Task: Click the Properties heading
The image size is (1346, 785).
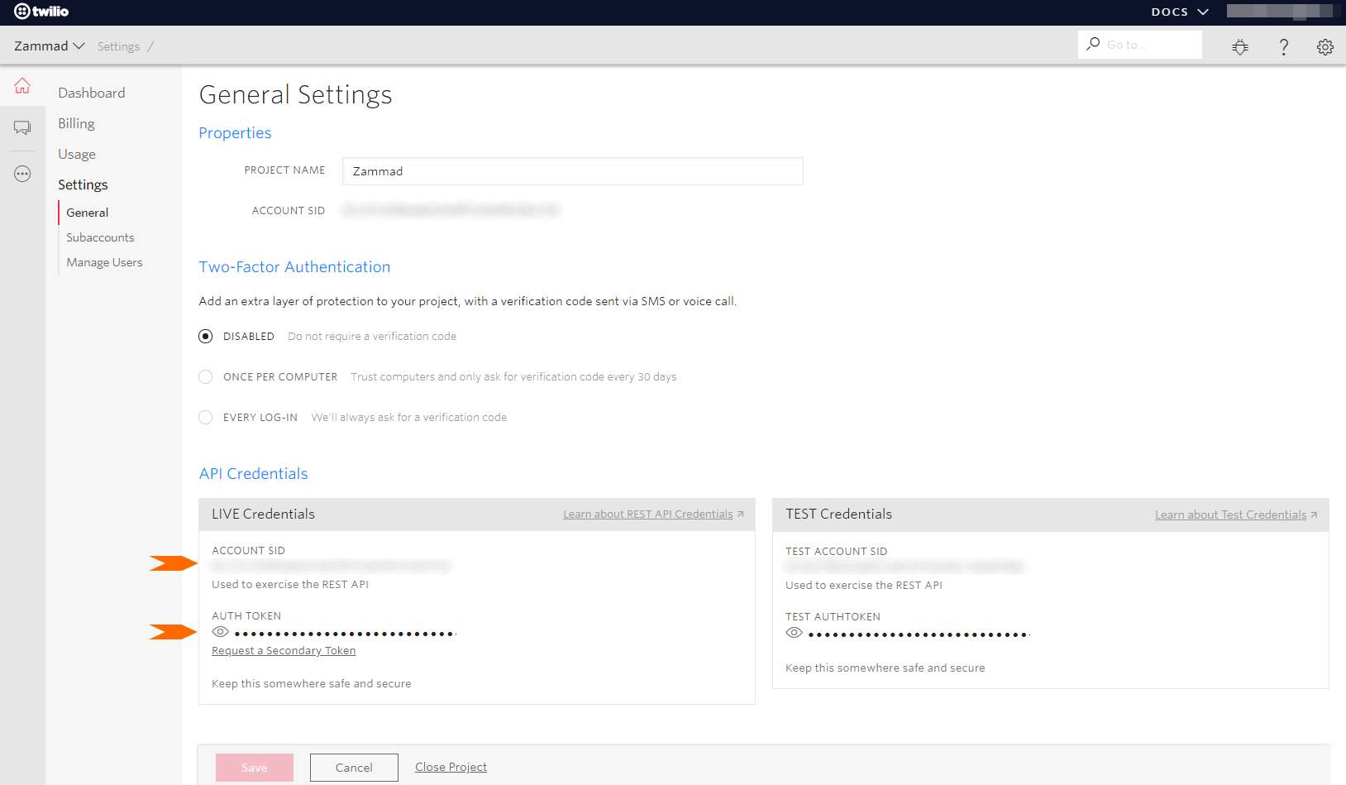Action: pyautogui.click(x=235, y=133)
